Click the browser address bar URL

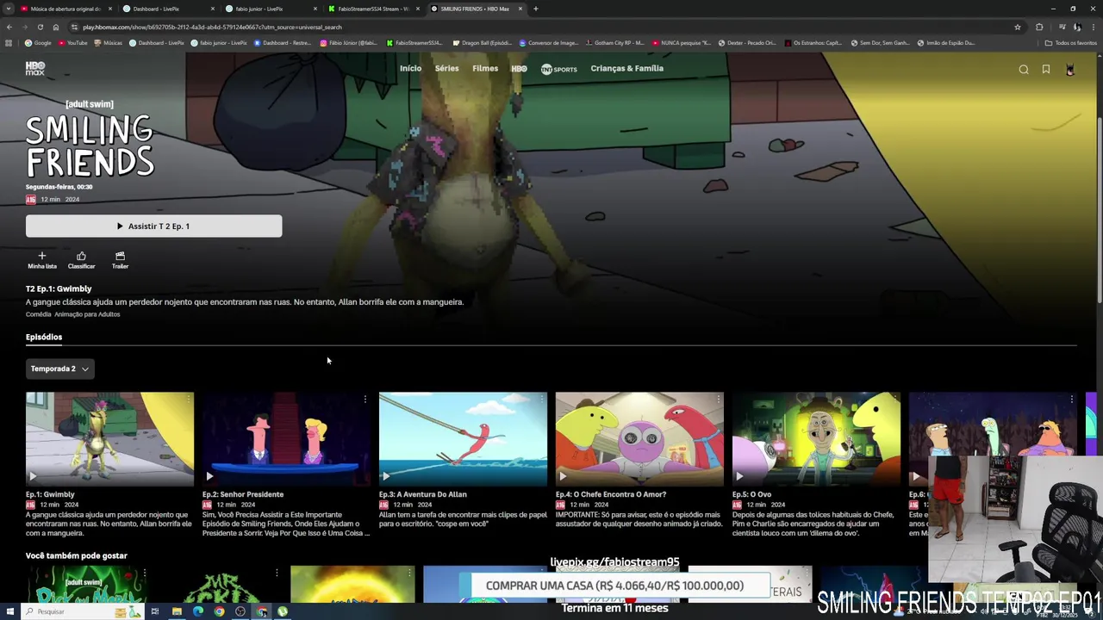pos(213,27)
